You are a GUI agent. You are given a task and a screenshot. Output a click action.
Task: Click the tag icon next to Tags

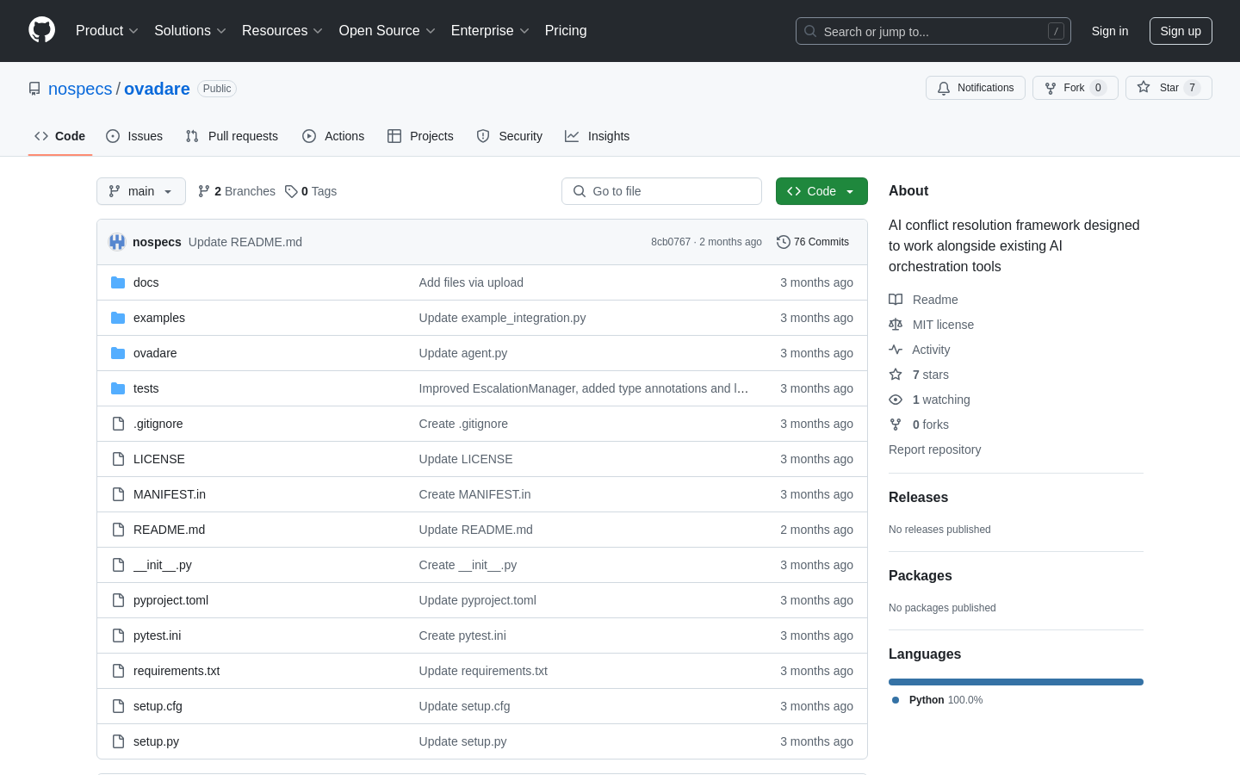(291, 191)
